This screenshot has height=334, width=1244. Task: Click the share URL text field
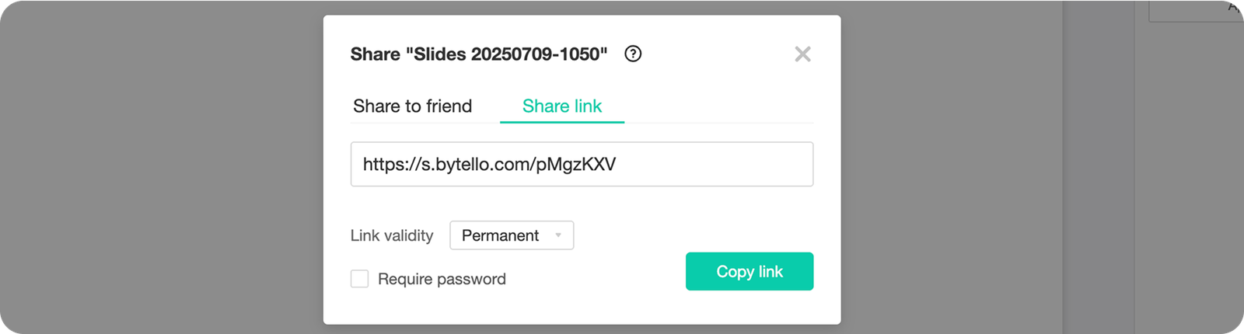click(582, 164)
